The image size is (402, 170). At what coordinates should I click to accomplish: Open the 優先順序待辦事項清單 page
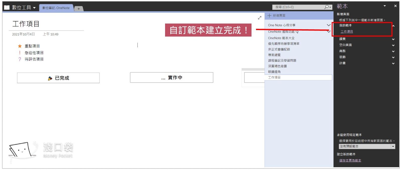(x=284, y=44)
